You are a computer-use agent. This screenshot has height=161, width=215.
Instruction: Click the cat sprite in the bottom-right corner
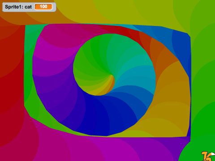(x=208, y=156)
